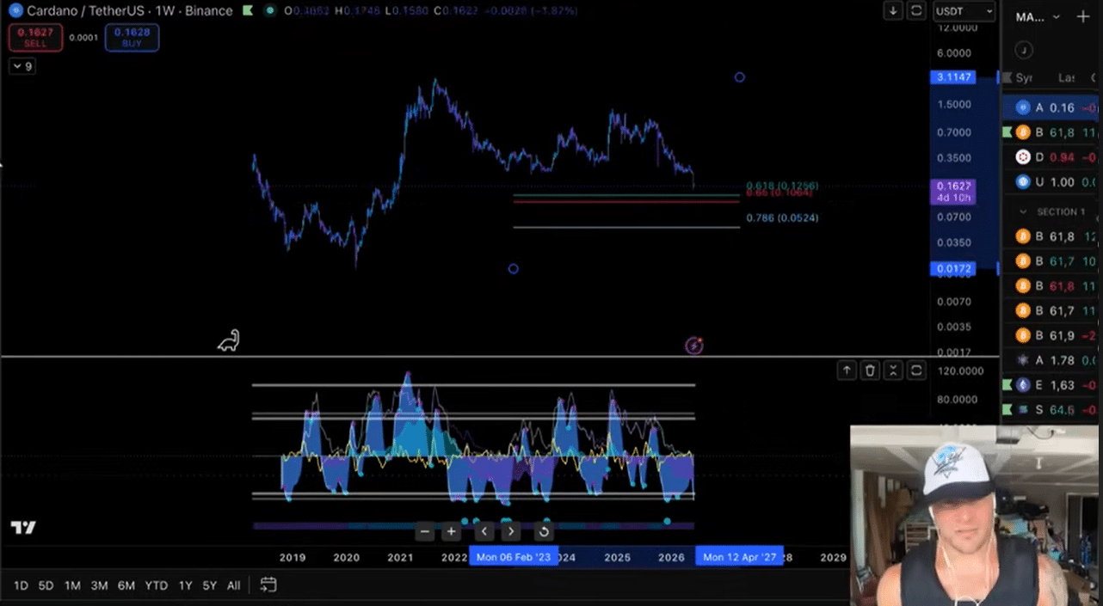Select the 6M time range
The image size is (1103, 606).
point(126,585)
